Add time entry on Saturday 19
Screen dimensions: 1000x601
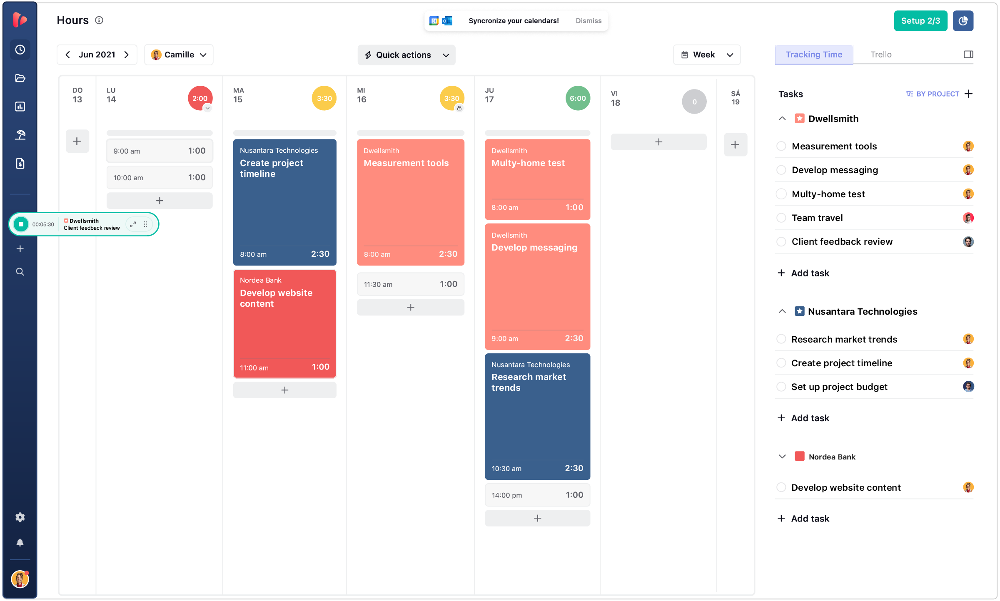click(735, 145)
